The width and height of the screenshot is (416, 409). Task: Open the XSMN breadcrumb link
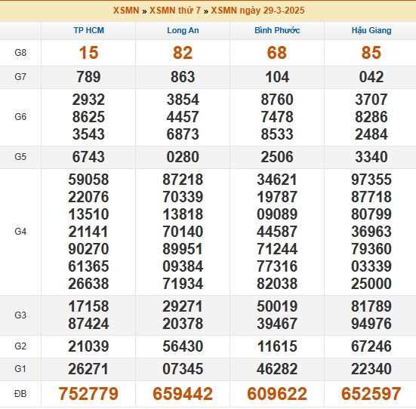126,11
